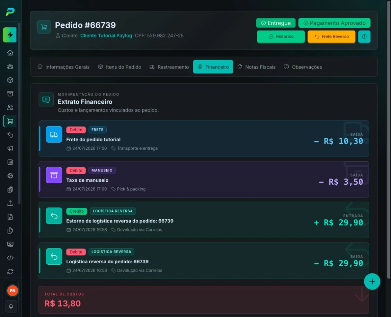
Task: Click the Paylog logo icon
Action: pyautogui.click(x=10, y=11)
